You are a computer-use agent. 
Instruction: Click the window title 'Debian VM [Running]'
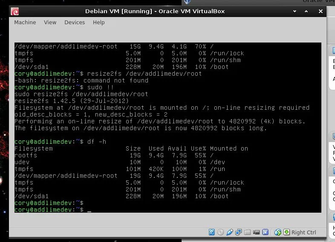click(x=118, y=11)
